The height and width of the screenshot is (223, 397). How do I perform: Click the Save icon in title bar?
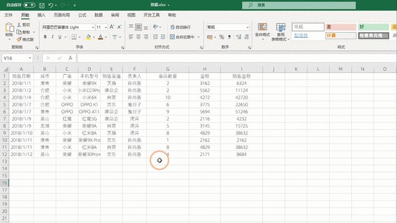point(42,6)
